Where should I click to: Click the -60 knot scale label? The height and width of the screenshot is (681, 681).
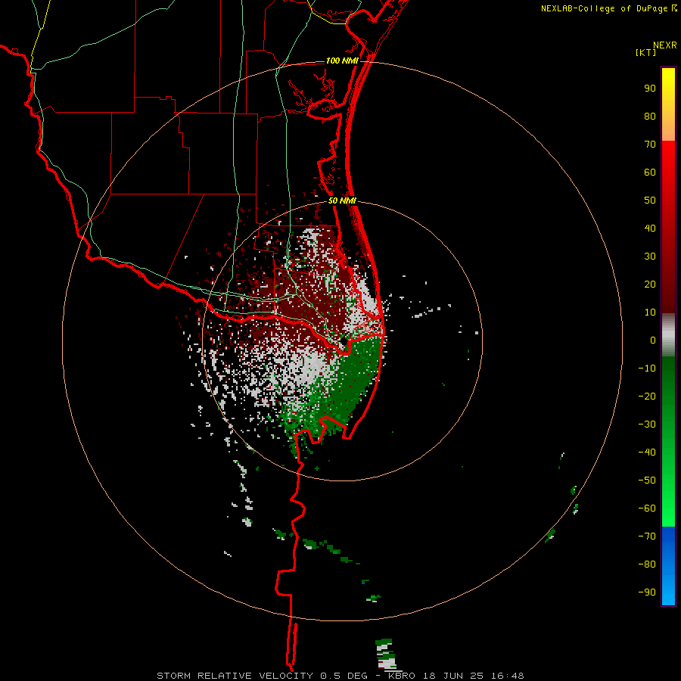point(647,508)
